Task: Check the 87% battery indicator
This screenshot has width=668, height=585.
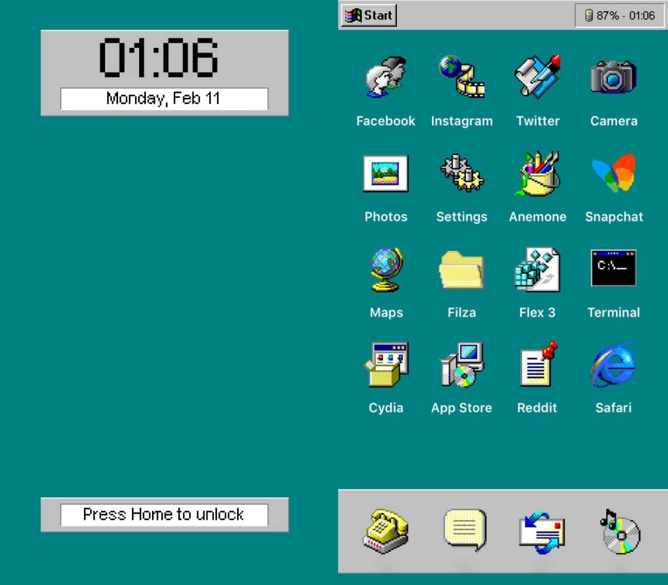Action: (618, 15)
